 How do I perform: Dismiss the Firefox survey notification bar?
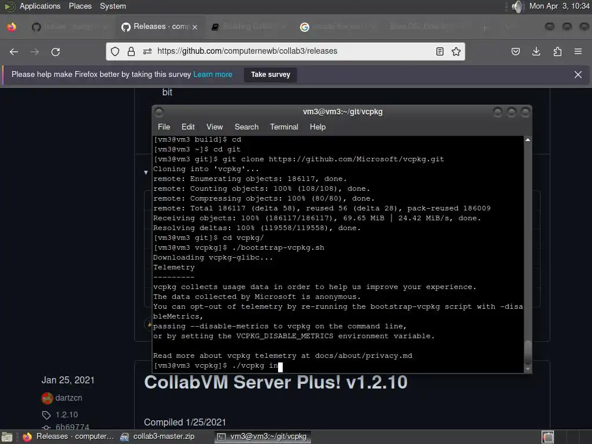[578, 75]
